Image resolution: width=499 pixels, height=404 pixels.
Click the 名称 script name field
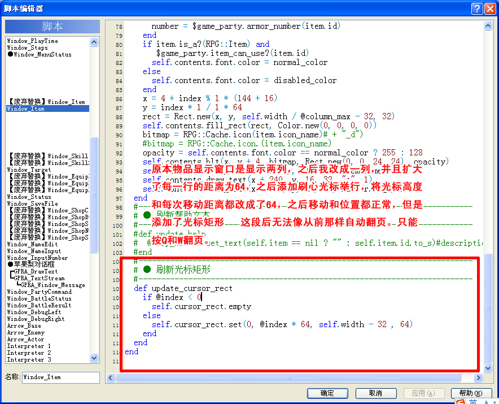(61, 377)
